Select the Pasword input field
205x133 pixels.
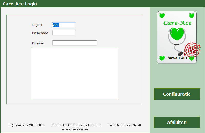pos(64,33)
